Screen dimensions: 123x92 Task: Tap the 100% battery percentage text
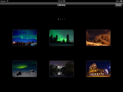pos(118,1)
